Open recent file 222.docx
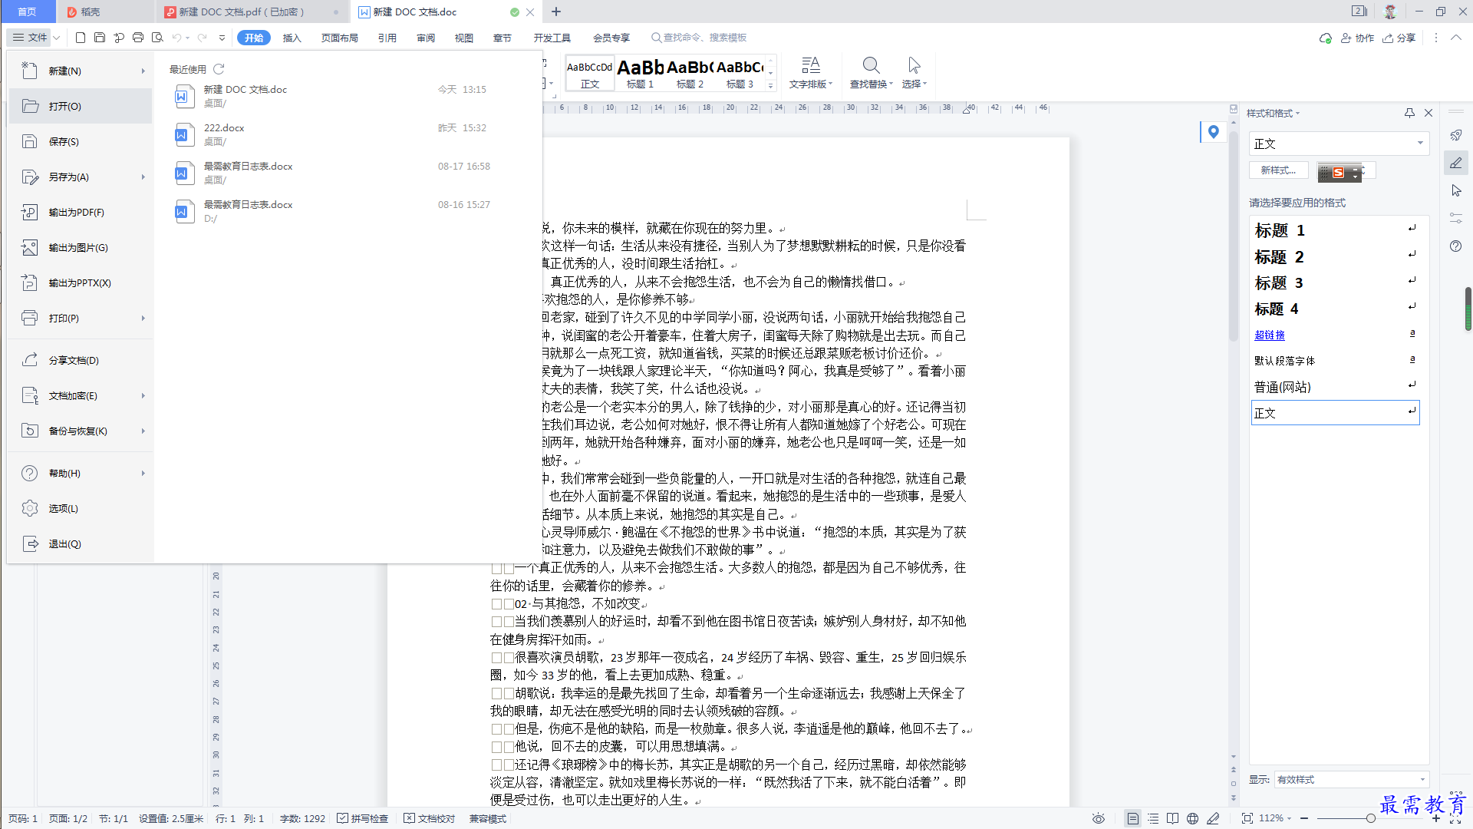Screen dimensions: 1473x829 pos(349,134)
